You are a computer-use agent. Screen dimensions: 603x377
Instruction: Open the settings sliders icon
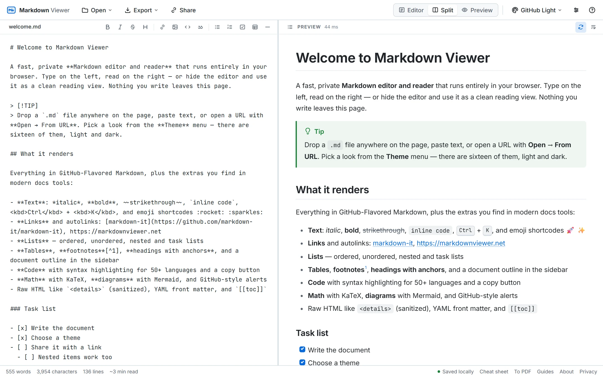576,10
